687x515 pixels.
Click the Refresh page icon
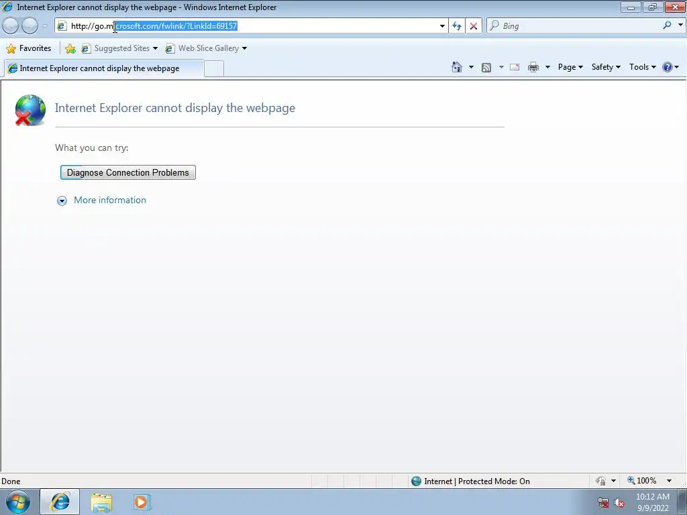click(457, 26)
